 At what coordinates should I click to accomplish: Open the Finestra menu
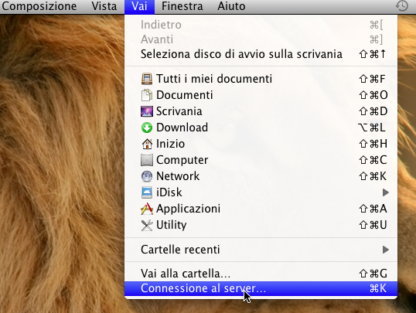[182, 6]
